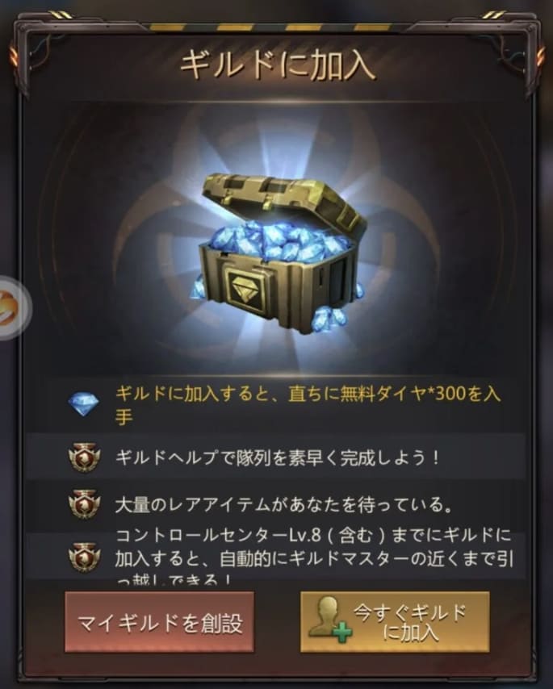The height and width of the screenshot is (689, 553).
Task: Tap the medal icon beside コントロールセンター text
Action: (x=85, y=557)
